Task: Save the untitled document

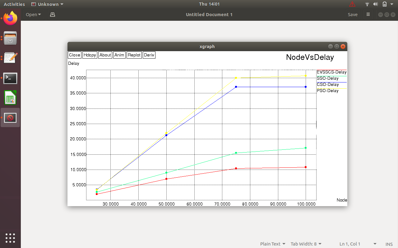Action: [353, 15]
